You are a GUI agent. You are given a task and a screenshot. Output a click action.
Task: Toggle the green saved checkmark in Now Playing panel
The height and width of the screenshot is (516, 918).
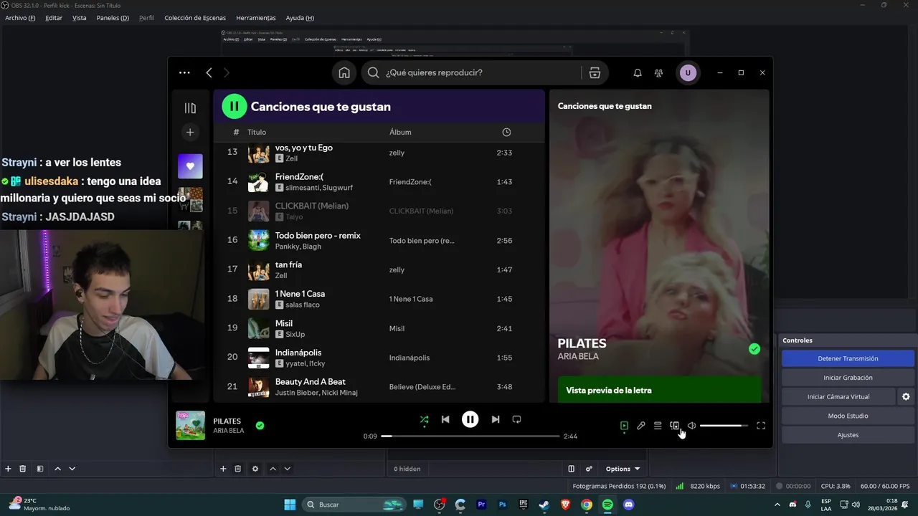pyautogui.click(x=754, y=349)
